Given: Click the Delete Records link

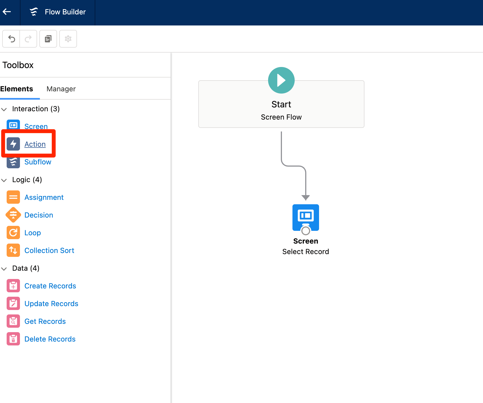Looking at the screenshot, I should pyautogui.click(x=50, y=339).
